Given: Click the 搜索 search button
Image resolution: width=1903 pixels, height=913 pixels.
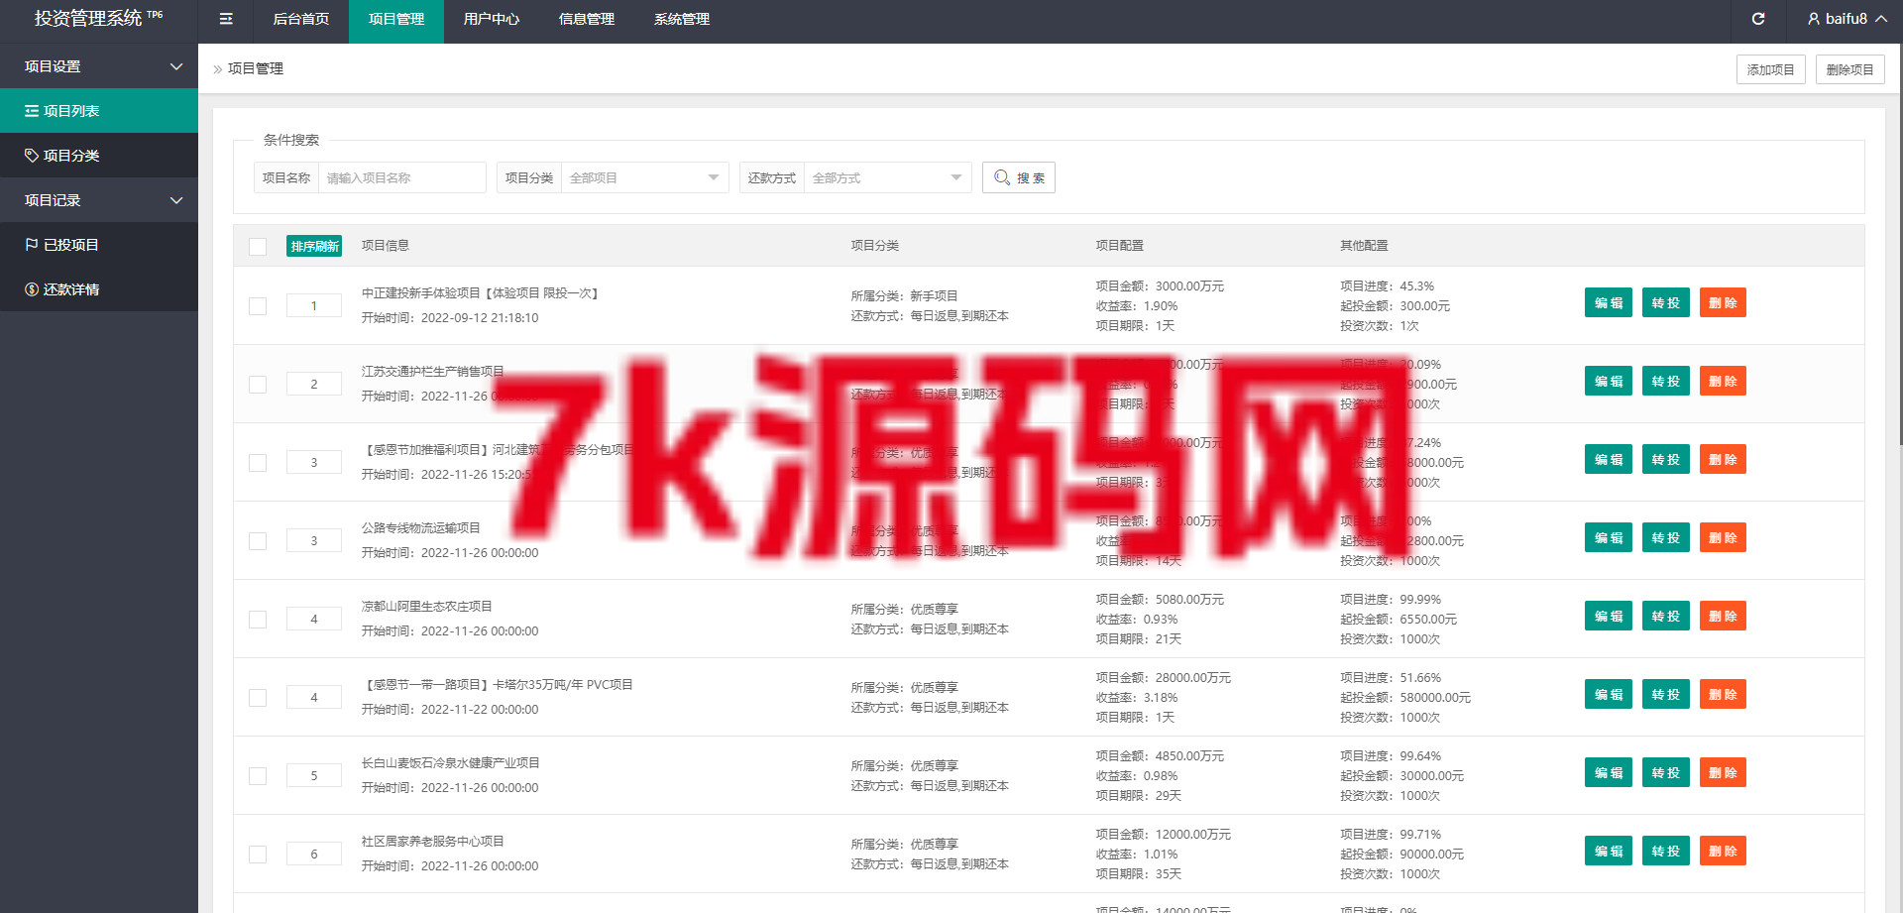Looking at the screenshot, I should click(x=1019, y=177).
